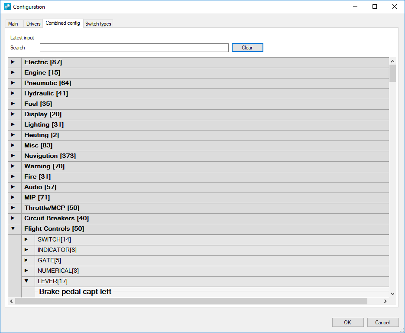Screen dimensions: 405x333
Task: Collapse the Flight Controls [50] category
Action: point(13,229)
